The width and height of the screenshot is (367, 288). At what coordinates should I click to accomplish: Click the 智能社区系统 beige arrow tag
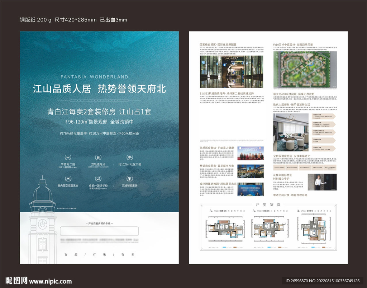coord(324,148)
